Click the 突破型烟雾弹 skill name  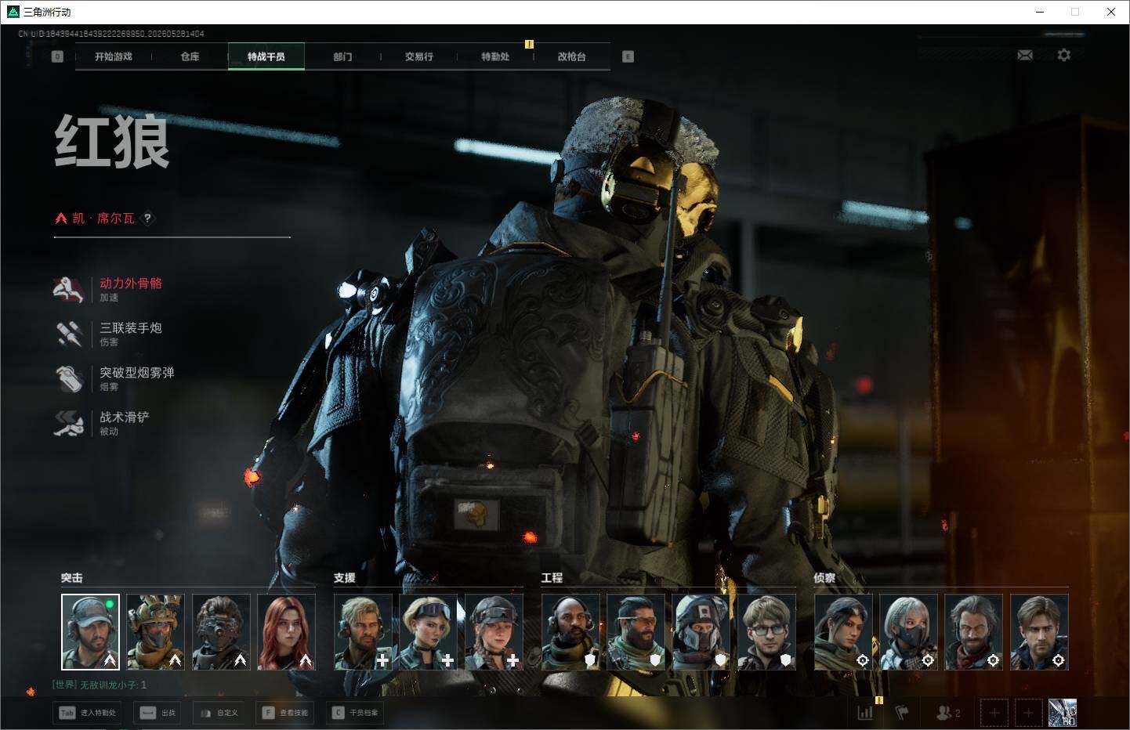[x=137, y=373]
